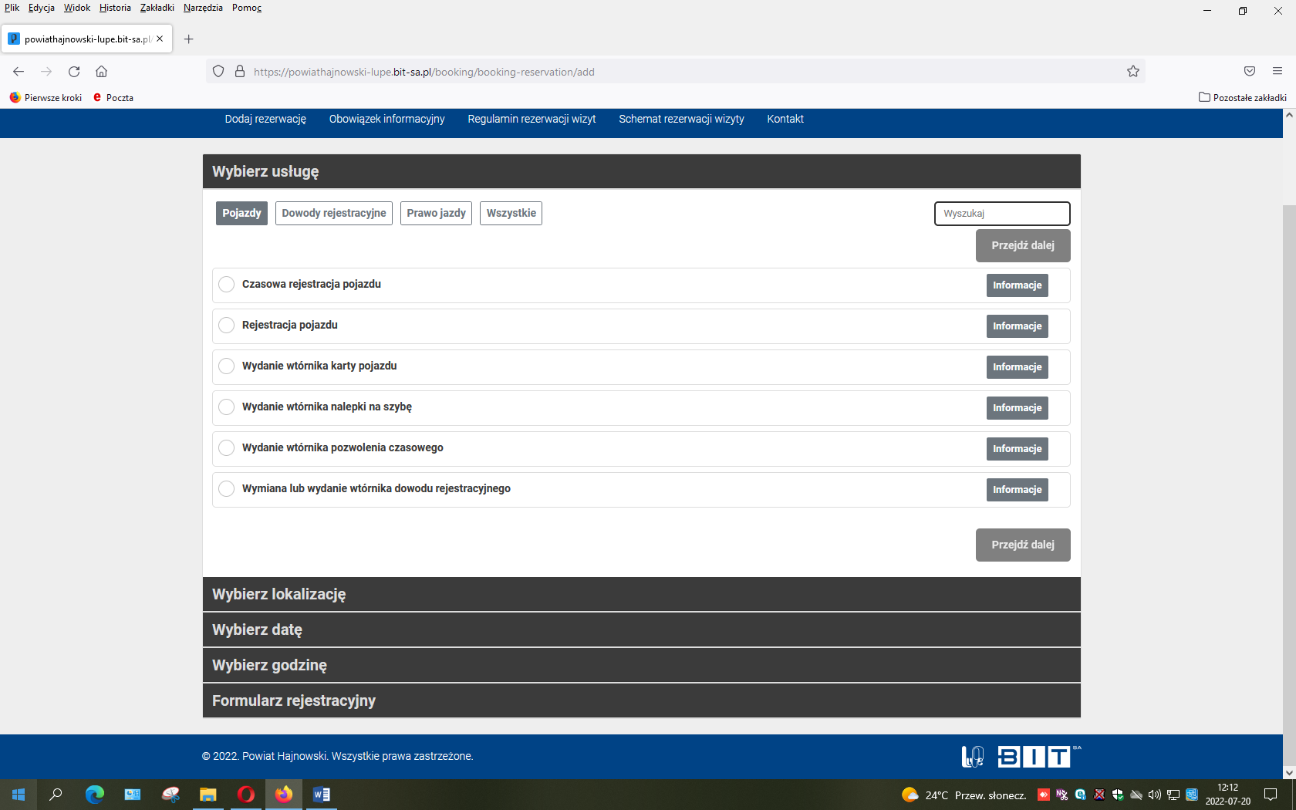
Task: Open the Historia menu in menu bar
Action: click(115, 8)
